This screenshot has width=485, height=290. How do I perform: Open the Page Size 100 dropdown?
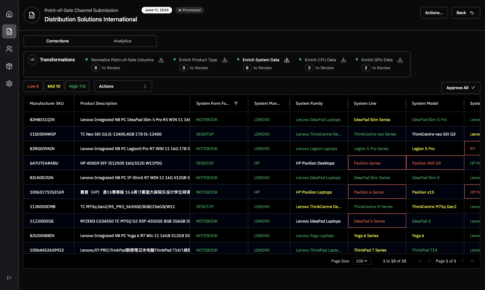(362, 261)
